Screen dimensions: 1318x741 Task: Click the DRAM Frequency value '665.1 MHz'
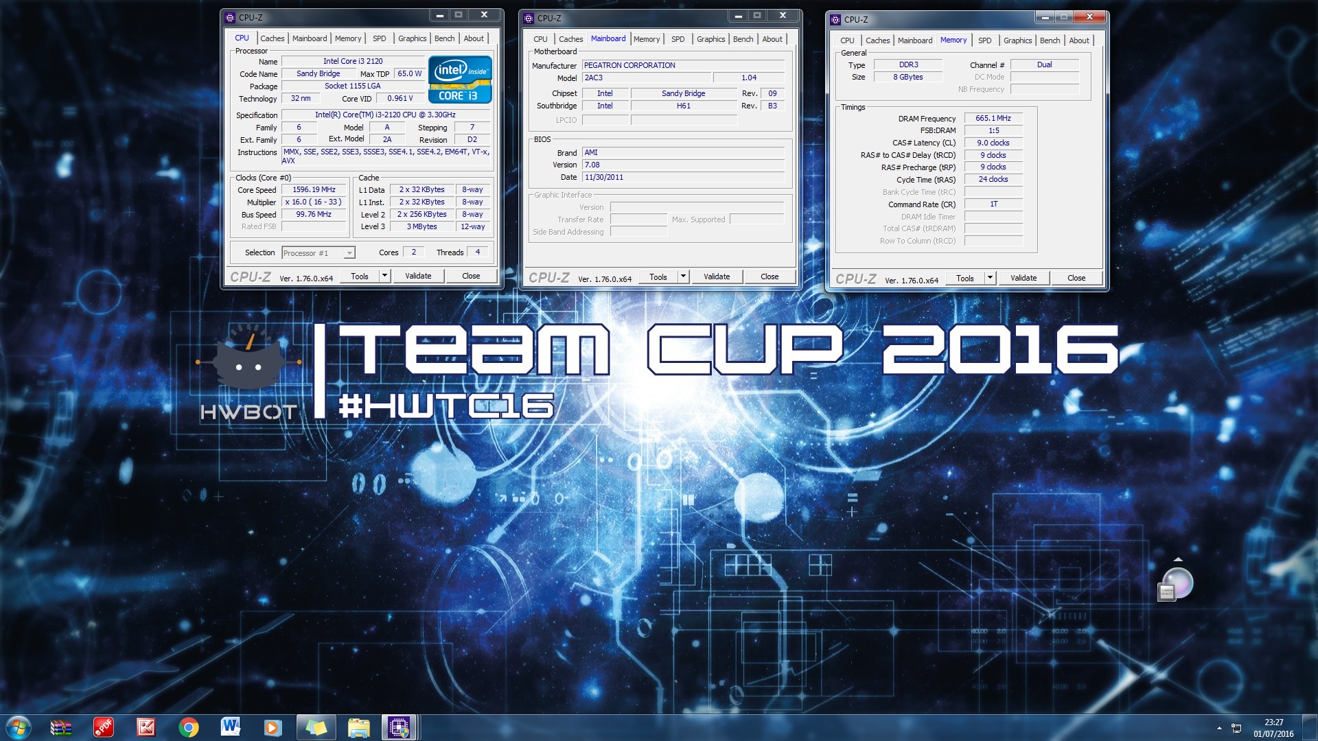click(x=993, y=118)
